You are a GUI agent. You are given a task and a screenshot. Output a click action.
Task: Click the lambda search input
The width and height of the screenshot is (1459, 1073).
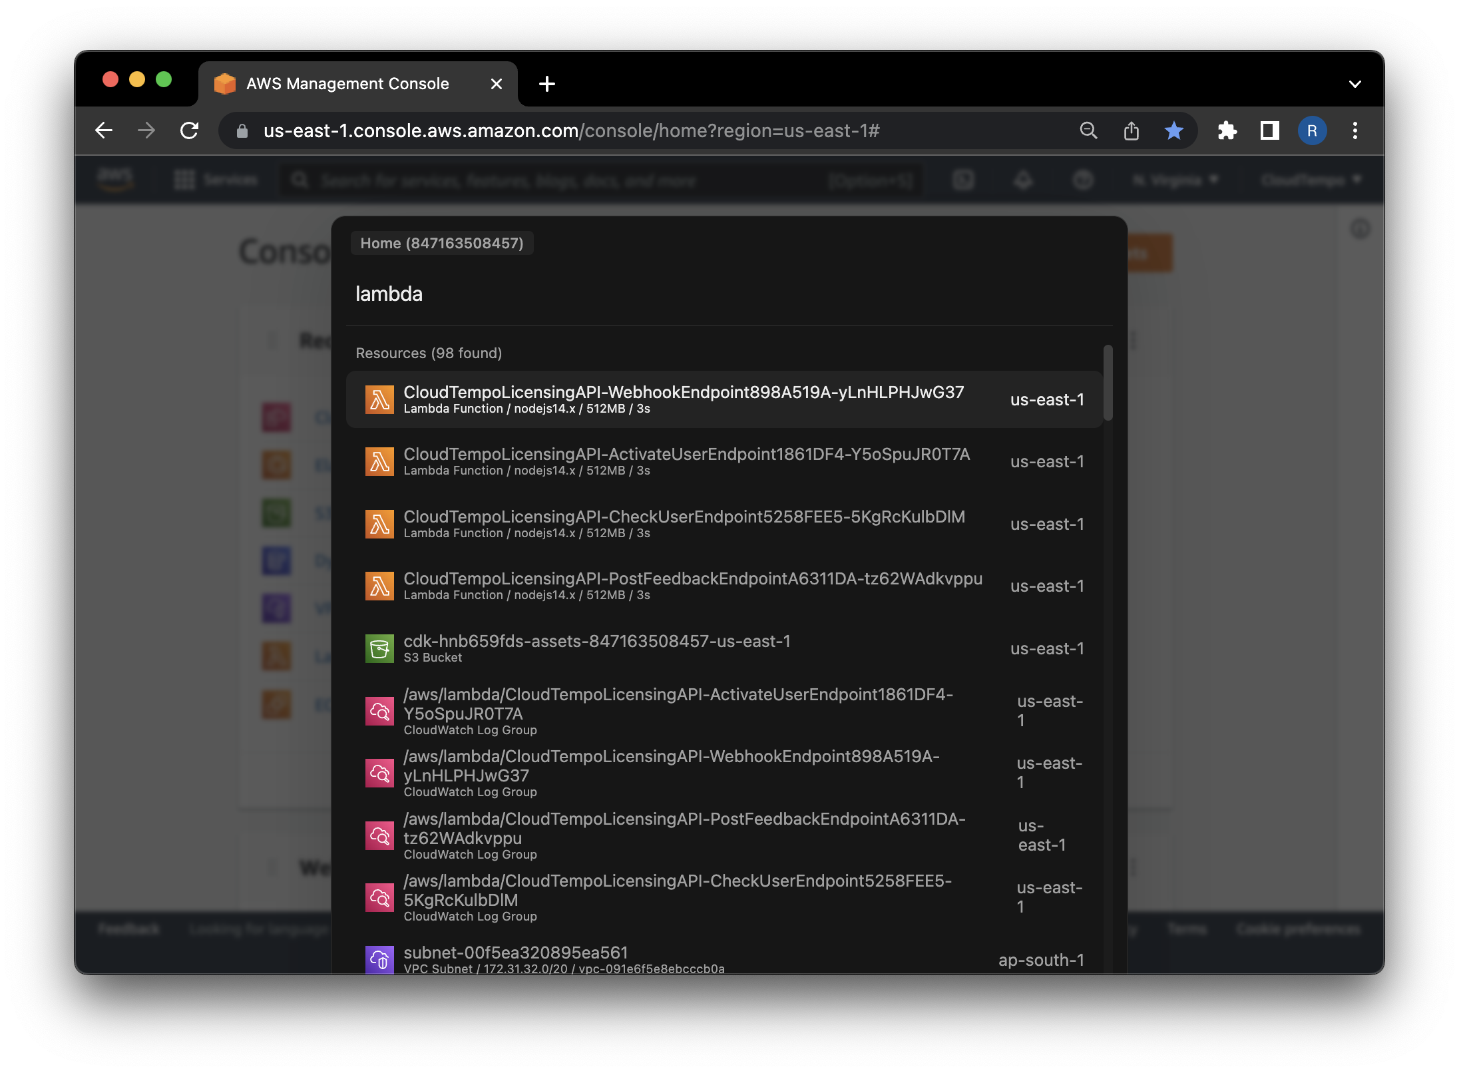tap(729, 294)
